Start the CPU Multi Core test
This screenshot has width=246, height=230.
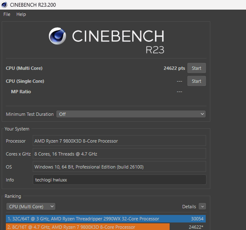196,68
